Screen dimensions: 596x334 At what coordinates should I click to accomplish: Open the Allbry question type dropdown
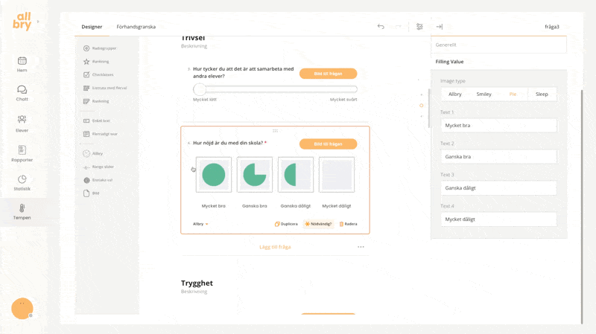tap(200, 224)
